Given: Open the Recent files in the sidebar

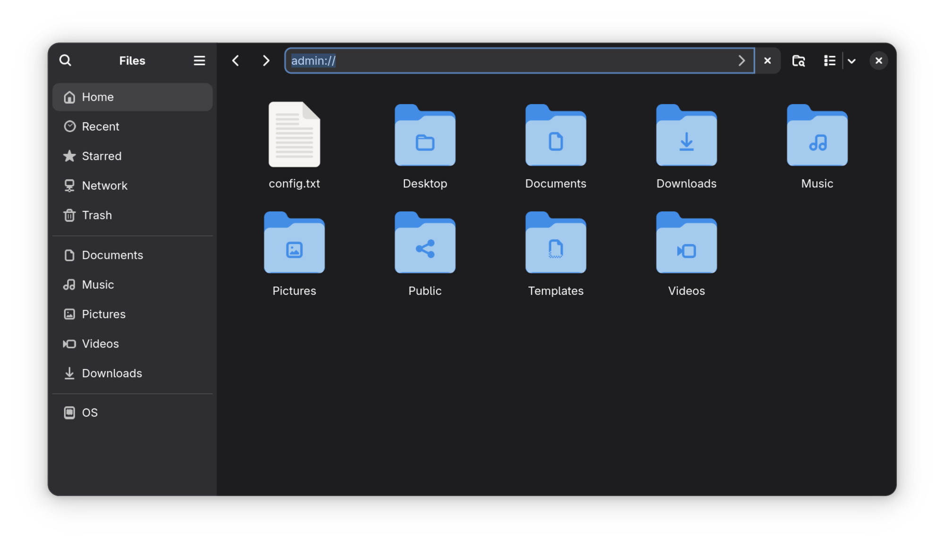Looking at the screenshot, I should pyautogui.click(x=101, y=126).
